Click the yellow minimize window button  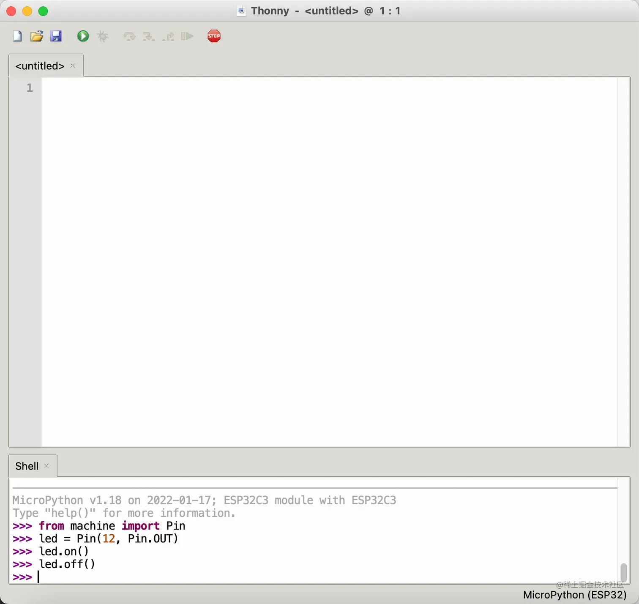27,11
